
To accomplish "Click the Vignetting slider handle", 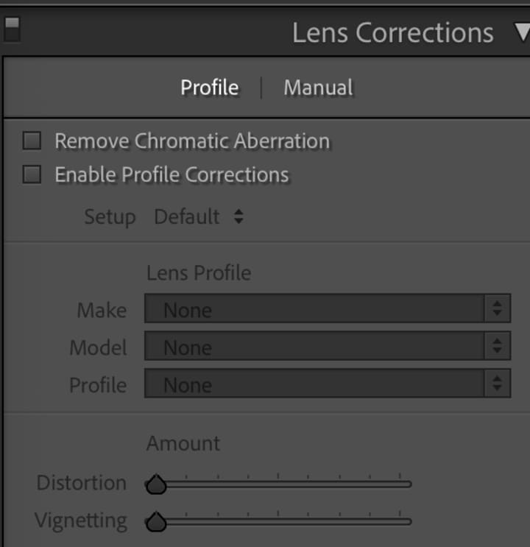I will [156, 523].
